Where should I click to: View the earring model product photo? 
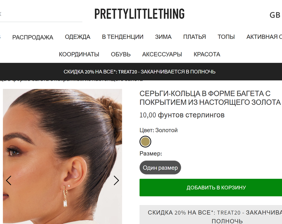(x=62, y=157)
